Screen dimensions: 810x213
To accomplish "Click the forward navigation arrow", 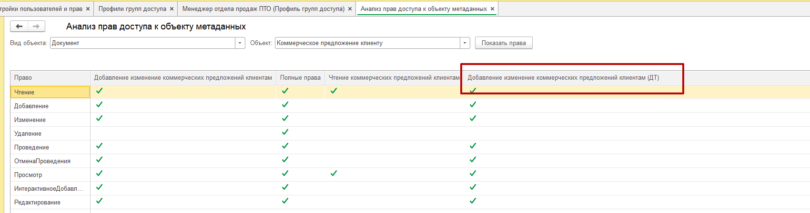I will click(x=36, y=27).
